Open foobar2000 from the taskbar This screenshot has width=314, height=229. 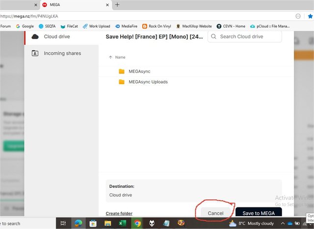point(152,223)
